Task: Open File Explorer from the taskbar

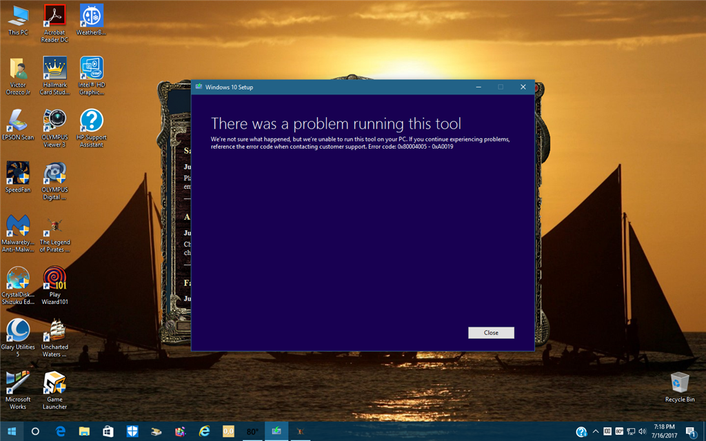Action: [x=84, y=431]
